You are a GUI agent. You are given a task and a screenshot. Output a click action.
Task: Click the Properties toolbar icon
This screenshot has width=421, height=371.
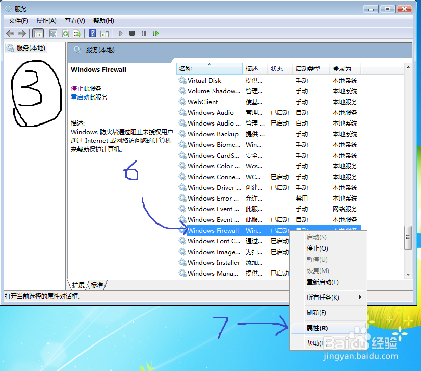[53, 33]
